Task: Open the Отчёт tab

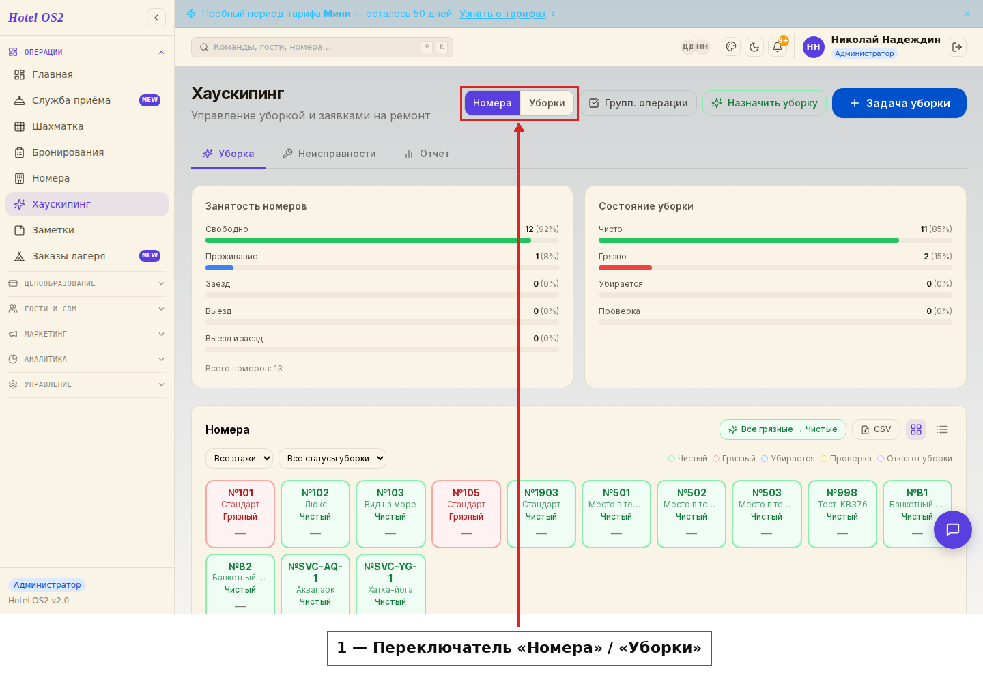Action: pos(427,154)
